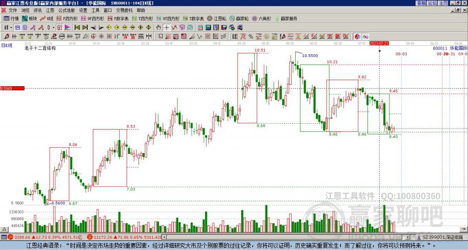Click the 主页 link
Viewport: 468px width, 250px height.
point(443,3)
